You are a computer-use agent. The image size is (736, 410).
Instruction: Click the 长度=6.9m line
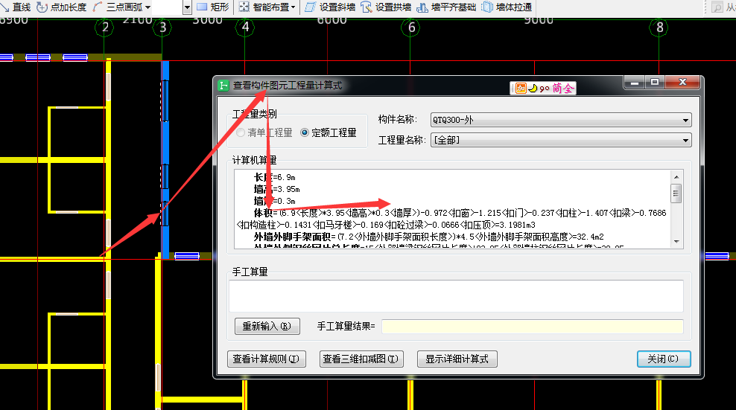point(275,177)
